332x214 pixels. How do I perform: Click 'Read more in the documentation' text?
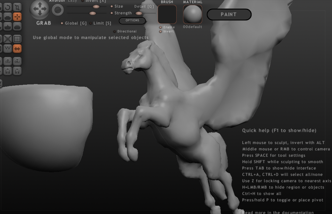(x=278, y=212)
